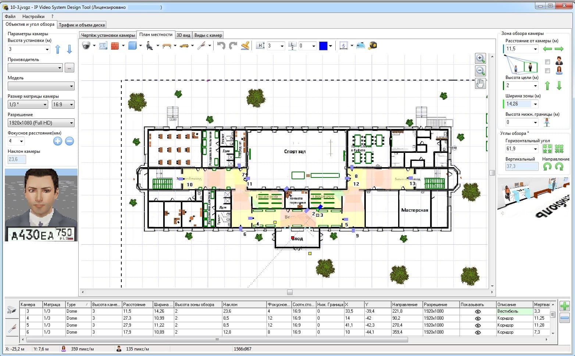The width and height of the screenshot is (575, 356).
Task: Switch to the 3D вид tab
Action: [x=183, y=35]
